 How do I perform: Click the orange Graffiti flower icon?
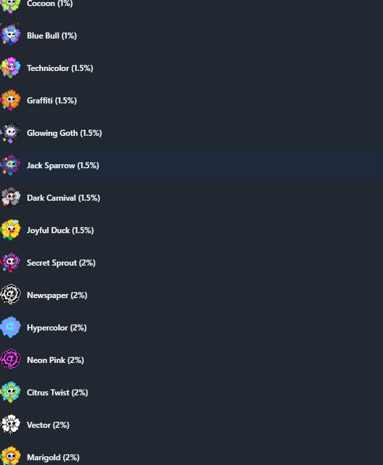[11, 100]
